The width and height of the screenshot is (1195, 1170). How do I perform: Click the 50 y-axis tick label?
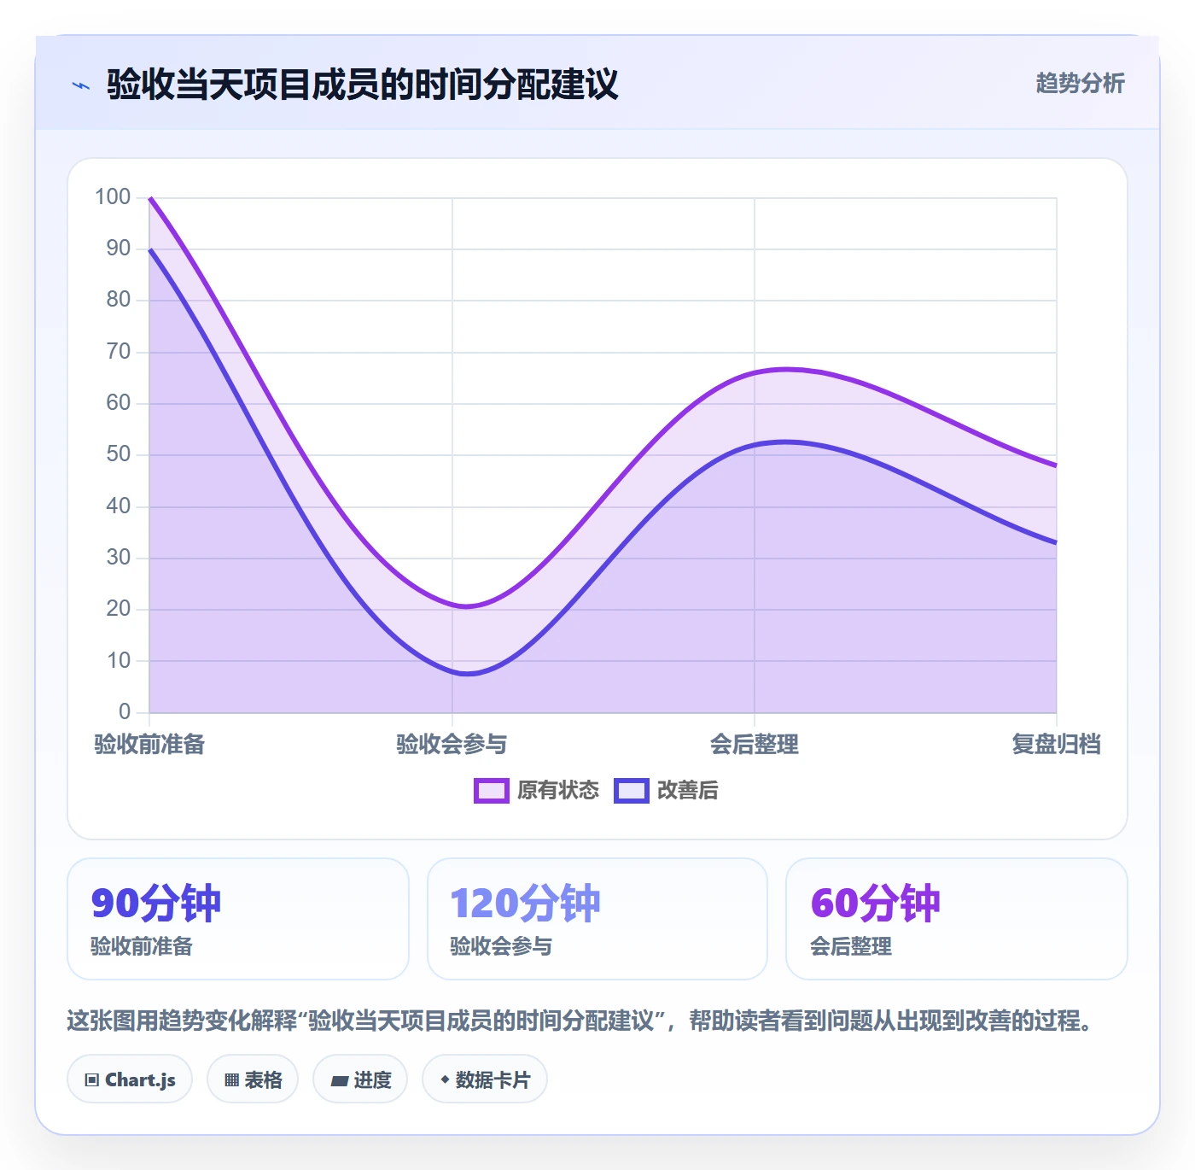tap(119, 454)
